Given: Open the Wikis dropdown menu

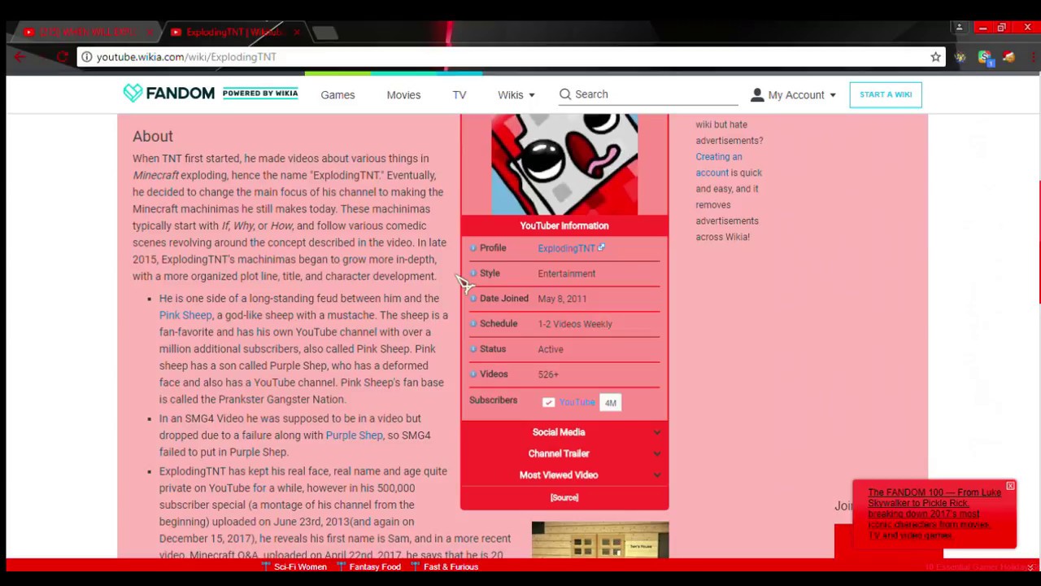Looking at the screenshot, I should click(516, 95).
